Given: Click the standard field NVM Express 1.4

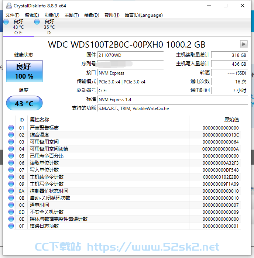Looking at the screenshot, I should point(172,100).
